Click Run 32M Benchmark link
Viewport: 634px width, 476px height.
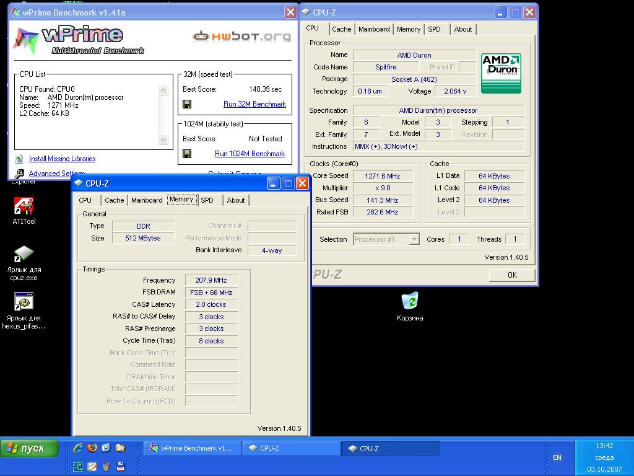click(254, 104)
